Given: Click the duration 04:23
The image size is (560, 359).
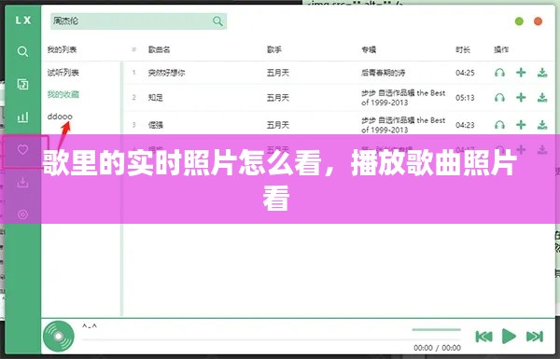Looking at the screenshot, I should [x=465, y=125].
